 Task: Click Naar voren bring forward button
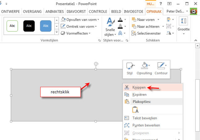pyautogui.click(x=143, y=19)
